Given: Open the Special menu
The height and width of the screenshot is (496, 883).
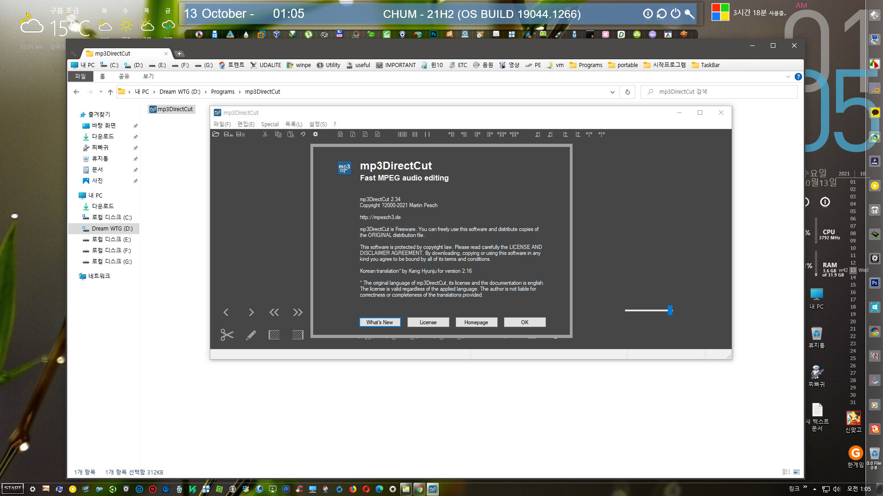Looking at the screenshot, I should (x=269, y=124).
